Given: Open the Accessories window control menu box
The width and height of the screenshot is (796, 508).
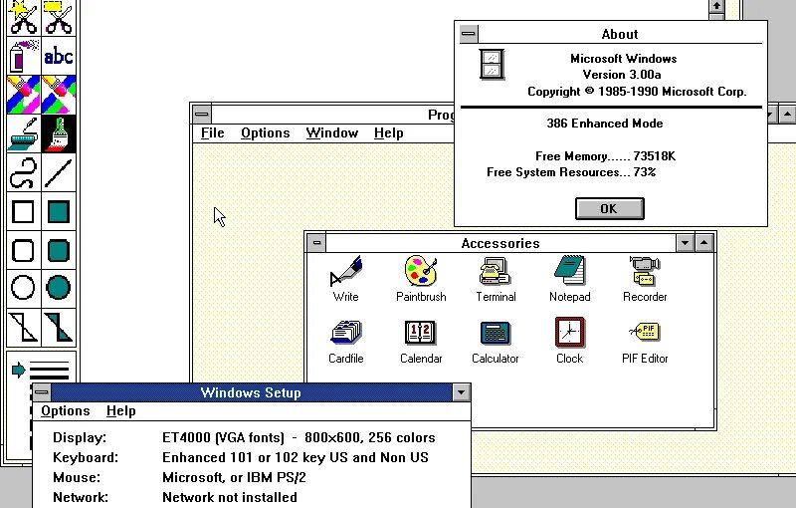Looking at the screenshot, I should [x=316, y=243].
